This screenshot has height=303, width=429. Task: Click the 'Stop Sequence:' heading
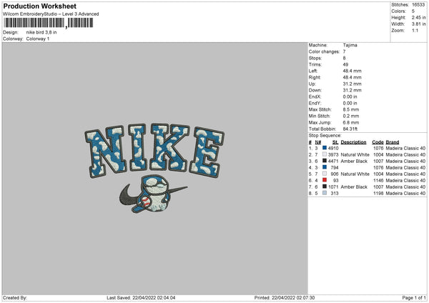coord(325,135)
